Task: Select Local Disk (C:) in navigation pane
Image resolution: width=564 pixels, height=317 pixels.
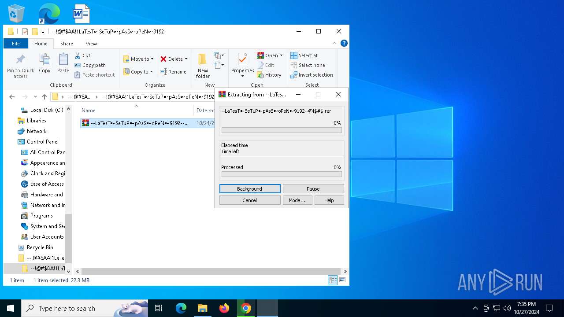Action: 42,110
